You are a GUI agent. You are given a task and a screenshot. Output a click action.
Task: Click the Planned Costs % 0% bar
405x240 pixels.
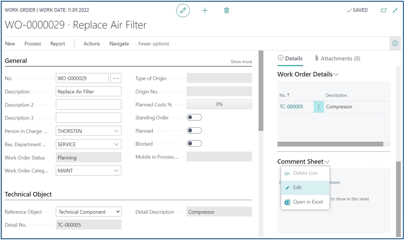tap(219, 104)
